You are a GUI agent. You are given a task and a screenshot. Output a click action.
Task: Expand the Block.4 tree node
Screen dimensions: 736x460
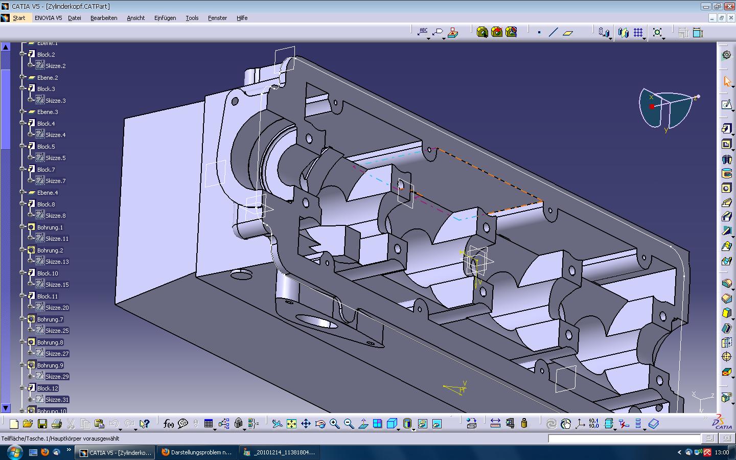pos(22,123)
